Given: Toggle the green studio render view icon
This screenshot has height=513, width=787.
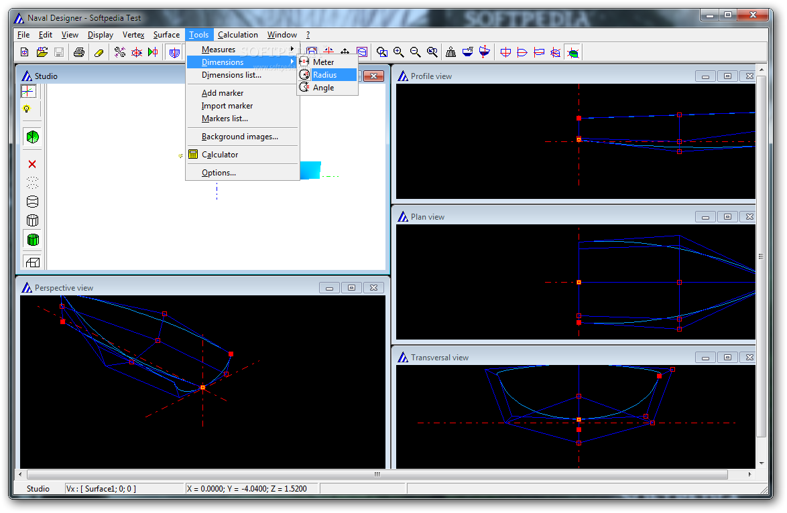Looking at the screenshot, I should [572, 52].
